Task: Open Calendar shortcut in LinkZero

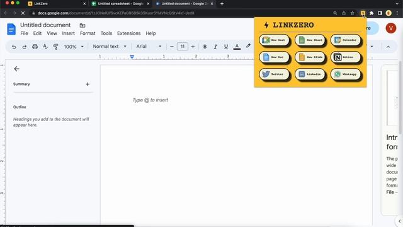Action: pyautogui.click(x=346, y=40)
